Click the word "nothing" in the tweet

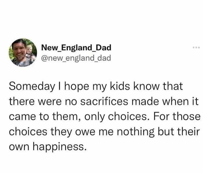pyautogui.click(x=135, y=132)
